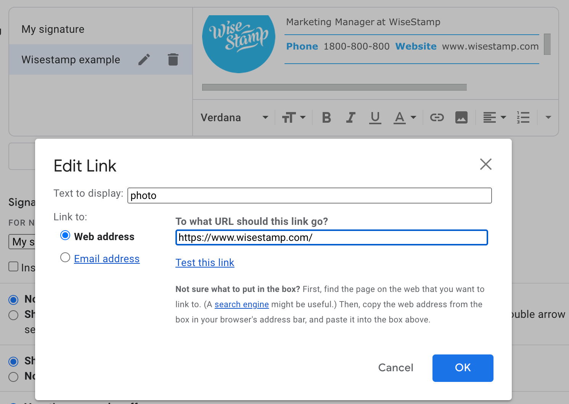Viewport: 569px width, 404px height.
Task: Select the Email address radio button
Action: (x=65, y=257)
